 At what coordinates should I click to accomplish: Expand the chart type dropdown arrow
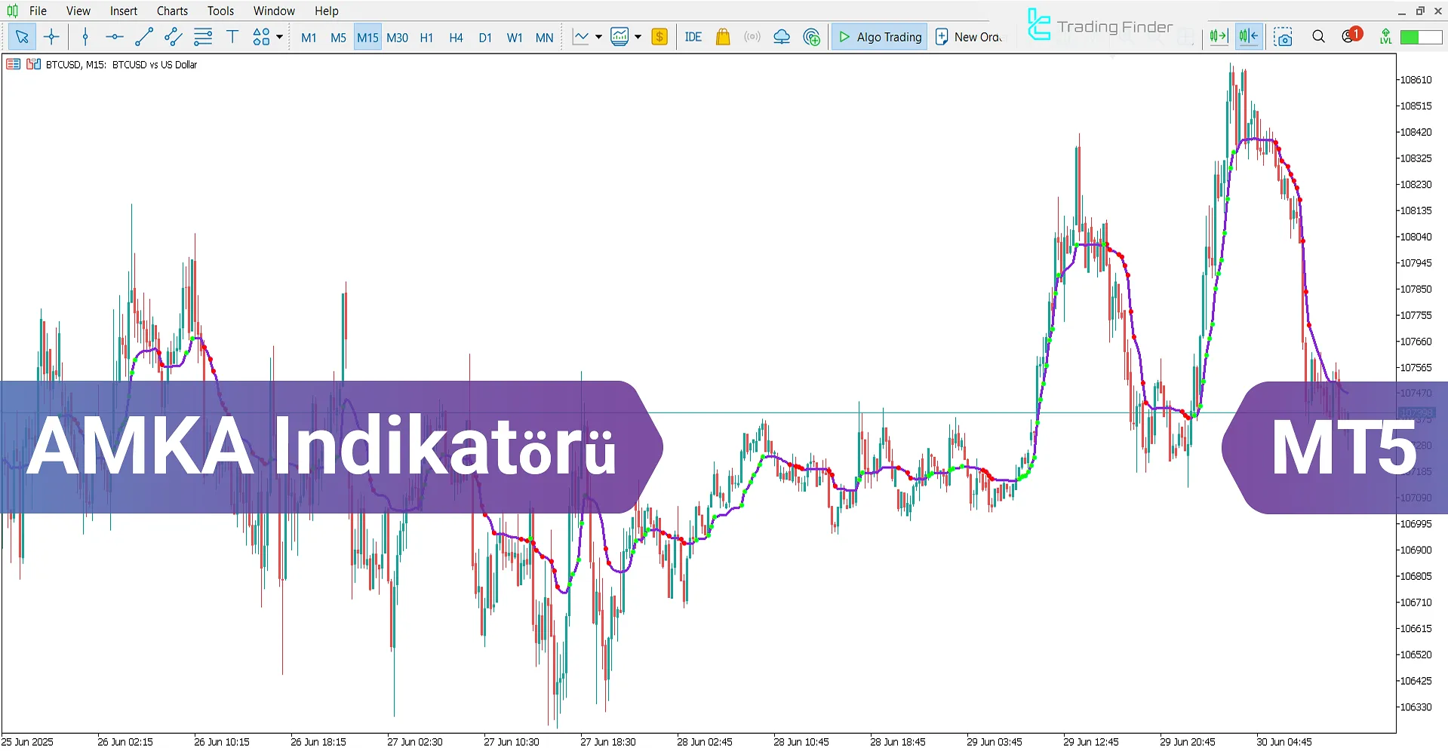click(598, 37)
